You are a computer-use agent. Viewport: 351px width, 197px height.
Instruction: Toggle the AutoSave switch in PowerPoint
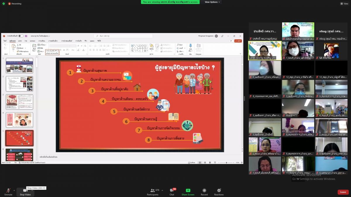(x=21, y=36)
